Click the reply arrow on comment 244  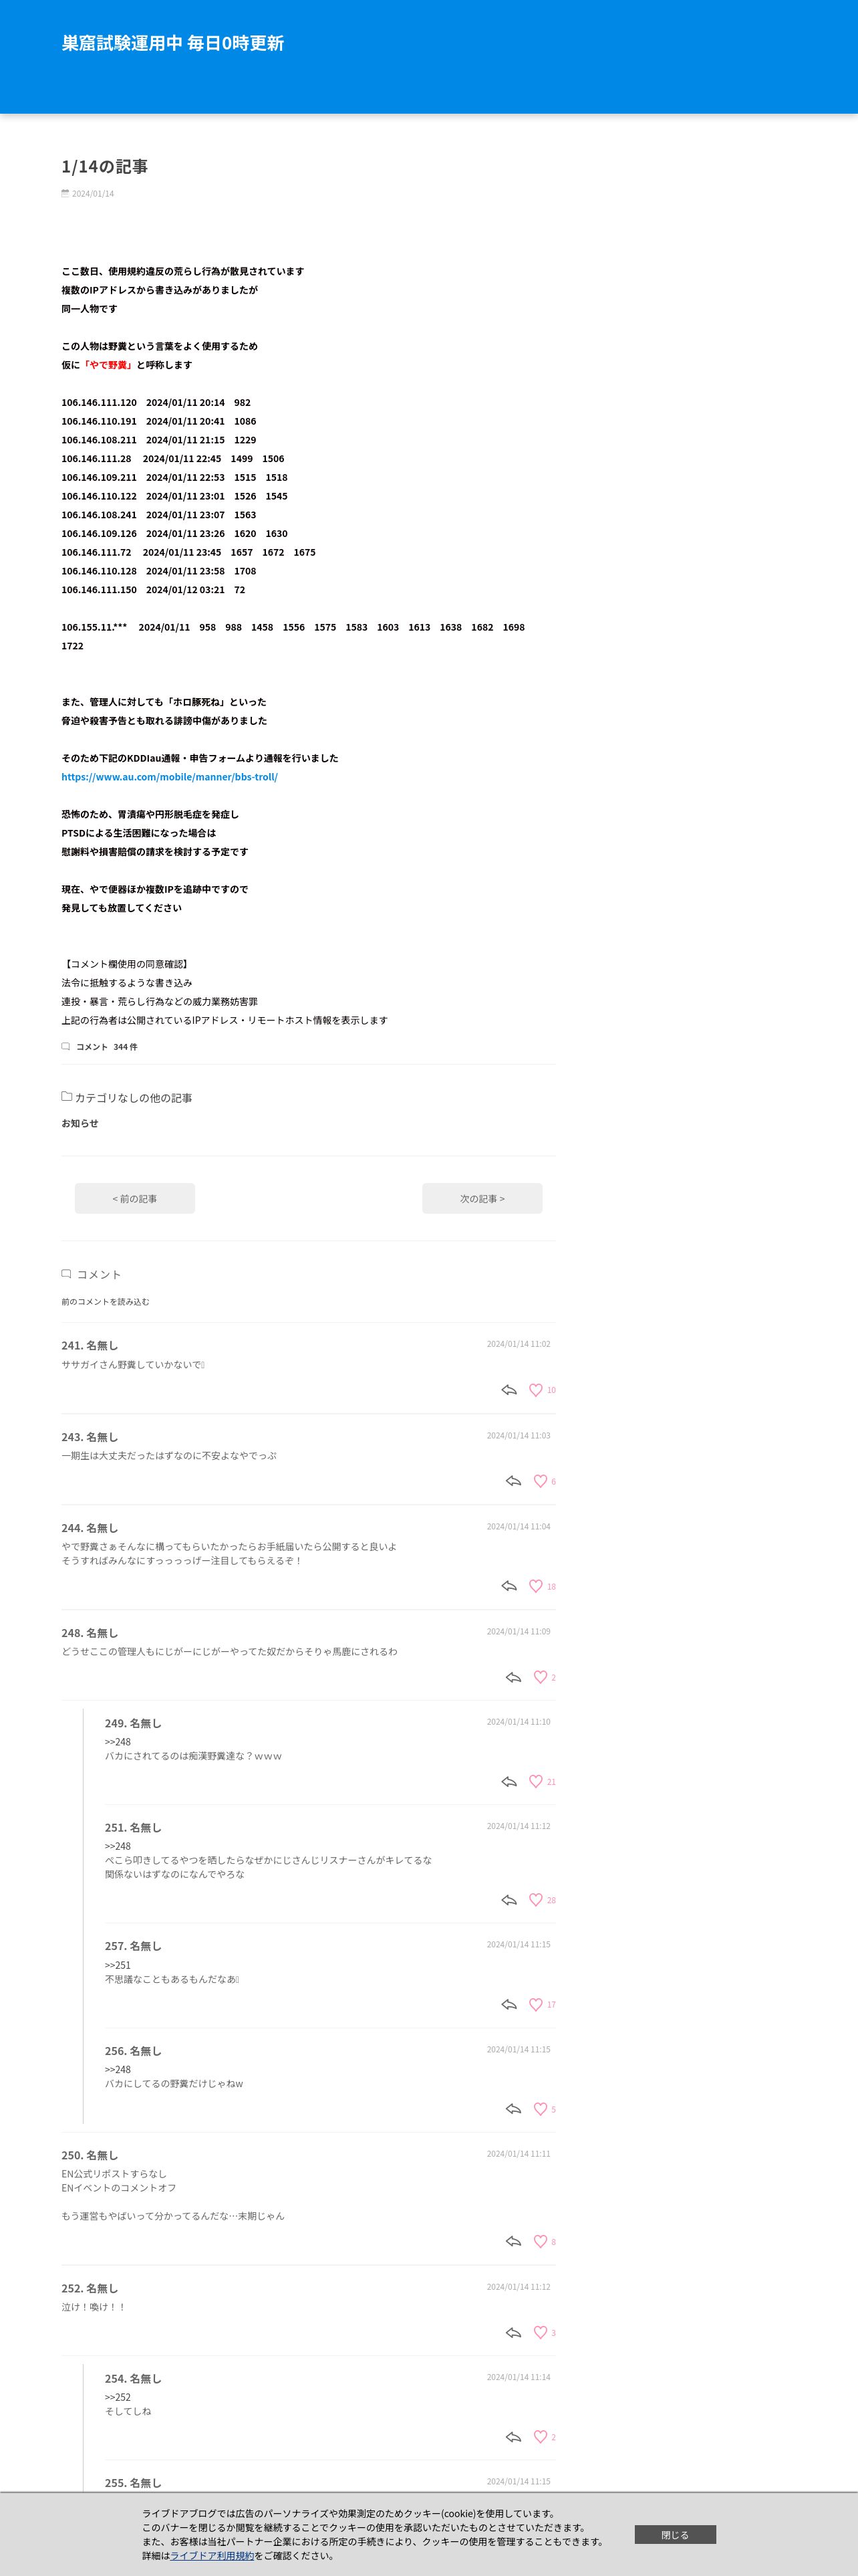coord(509,1586)
